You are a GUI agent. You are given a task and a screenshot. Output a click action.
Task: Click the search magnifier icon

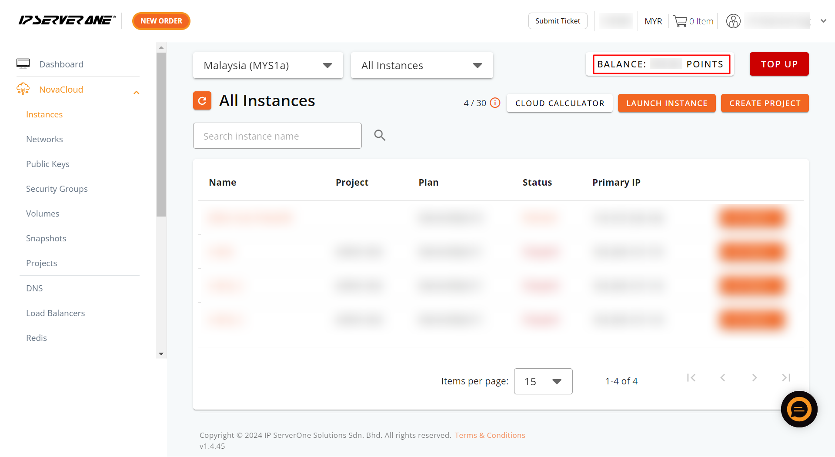click(x=380, y=135)
